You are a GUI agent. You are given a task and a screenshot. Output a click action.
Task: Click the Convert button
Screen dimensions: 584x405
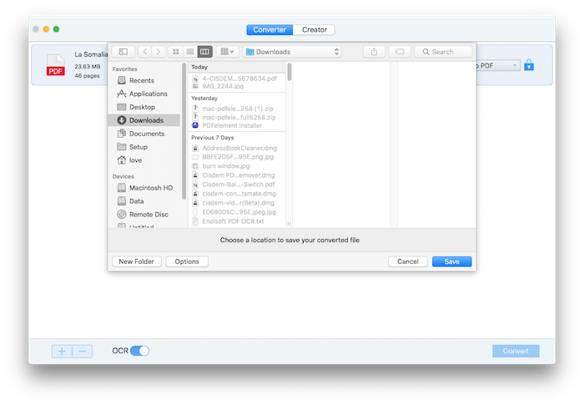(516, 352)
